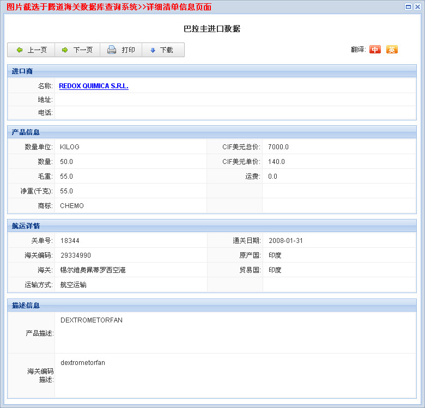The height and width of the screenshot is (408, 425).
Task: Select the customs code value 29334990
Action: [x=75, y=255]
